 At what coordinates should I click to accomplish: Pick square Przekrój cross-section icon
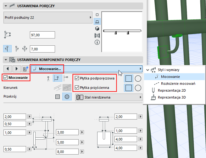58,97
